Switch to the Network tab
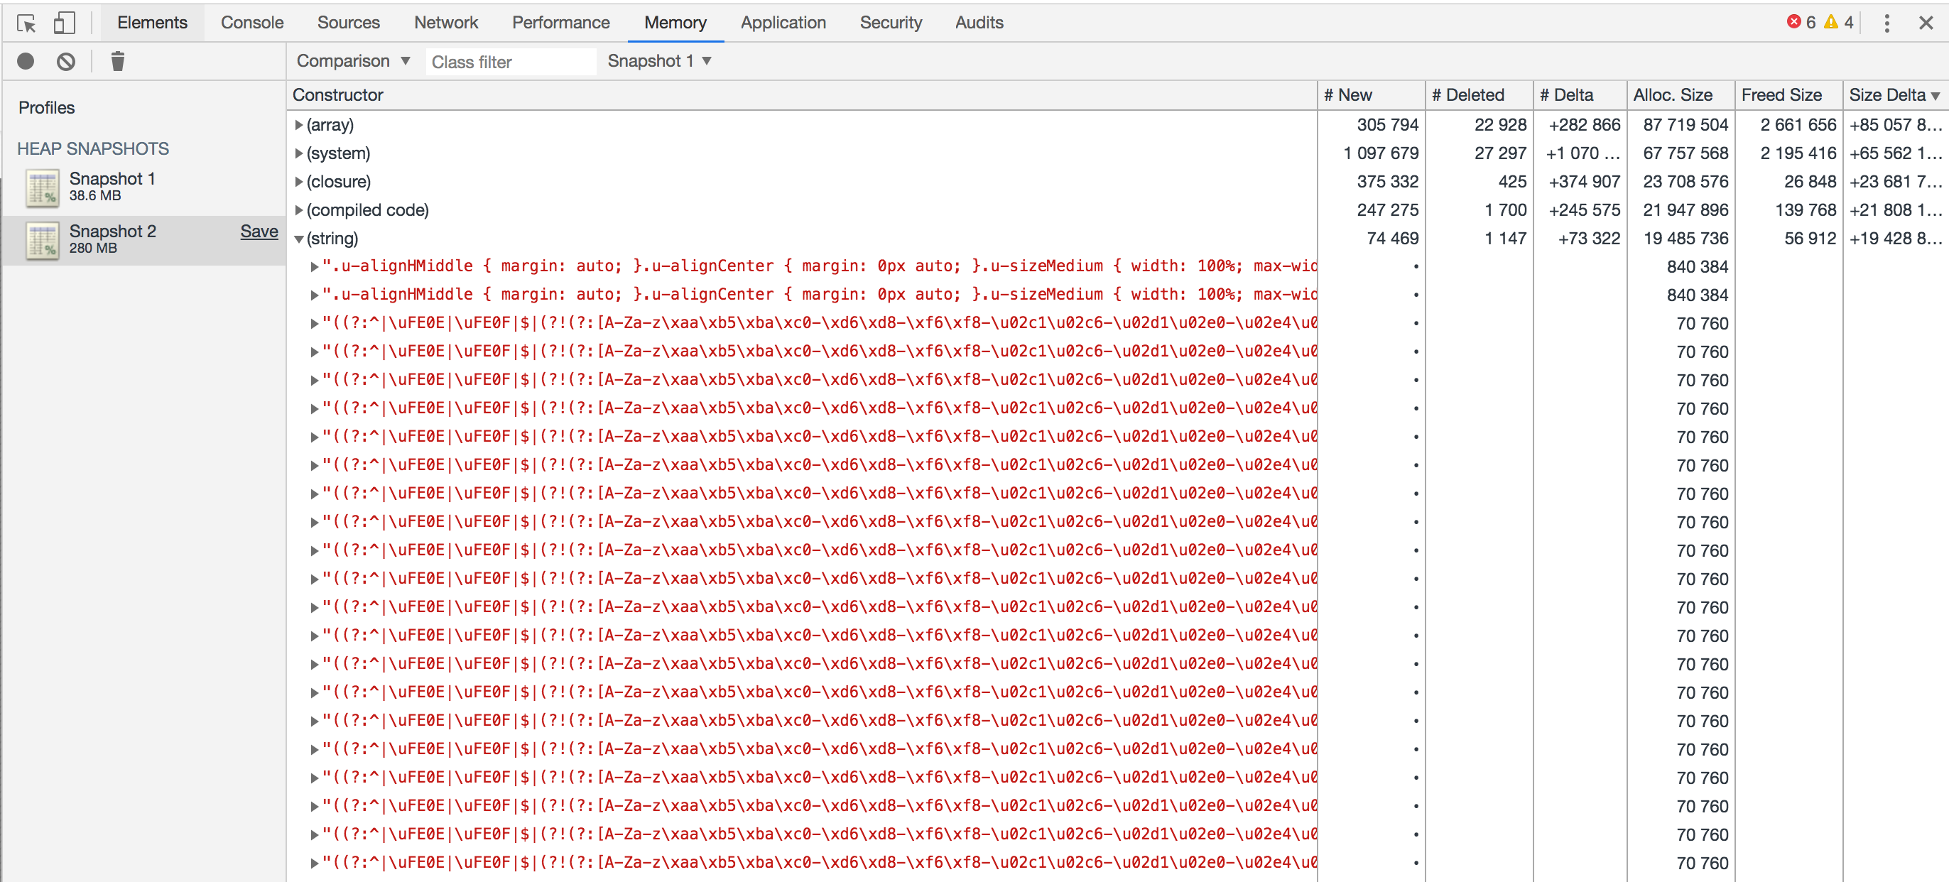The image size is (1949, 882). [445, 23]
